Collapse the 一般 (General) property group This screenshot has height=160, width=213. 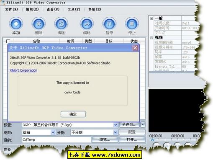[x=151, y=18]
